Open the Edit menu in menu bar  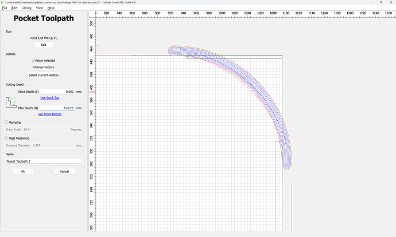(x=14, y=8)
